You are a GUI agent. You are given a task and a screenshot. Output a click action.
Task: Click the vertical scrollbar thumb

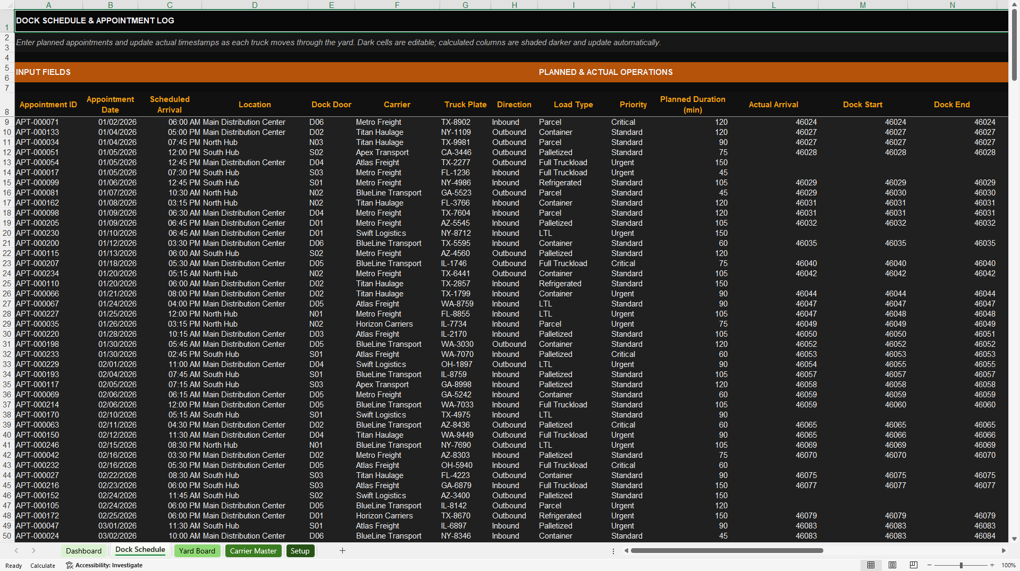(1014, 46)
